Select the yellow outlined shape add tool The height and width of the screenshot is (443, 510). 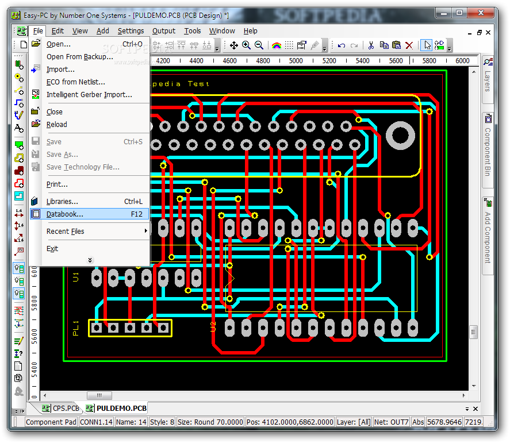(x=19, y=157)
